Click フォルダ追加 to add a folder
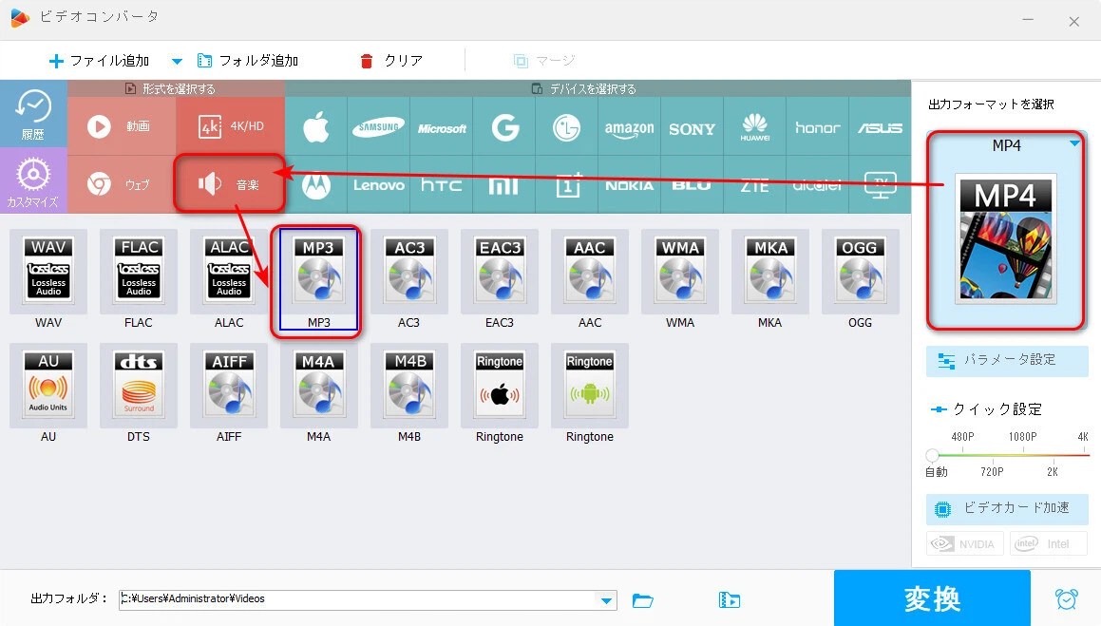This screenshot has width=1101, height=626. click(x=248, y=61)
